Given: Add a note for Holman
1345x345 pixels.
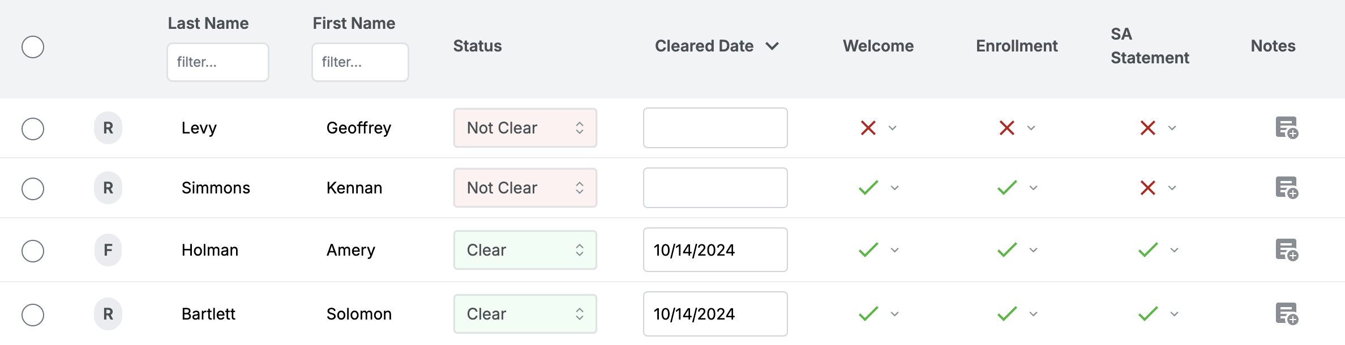Looking at the screenshot, I should pyautogui.click(x=1286, y=250).
